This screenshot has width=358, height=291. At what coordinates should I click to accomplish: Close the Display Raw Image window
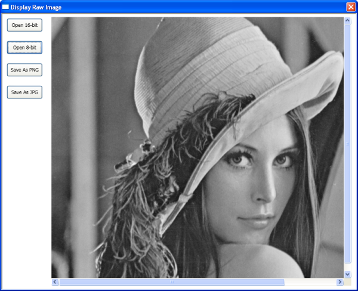coord(351,7)
